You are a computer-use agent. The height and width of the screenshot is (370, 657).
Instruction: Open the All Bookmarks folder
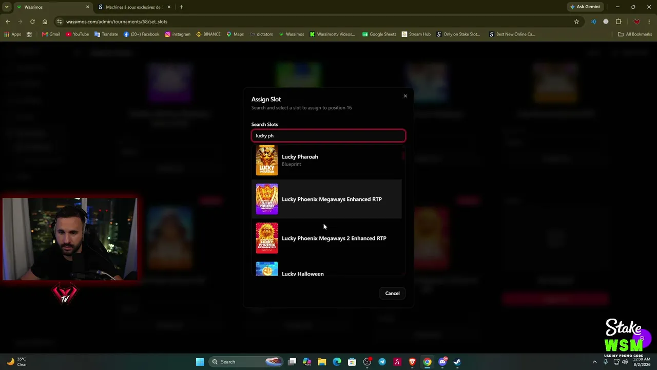click(635, 34)
